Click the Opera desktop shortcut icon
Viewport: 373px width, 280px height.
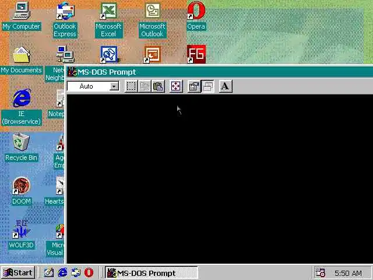click(x=196, y=11)
